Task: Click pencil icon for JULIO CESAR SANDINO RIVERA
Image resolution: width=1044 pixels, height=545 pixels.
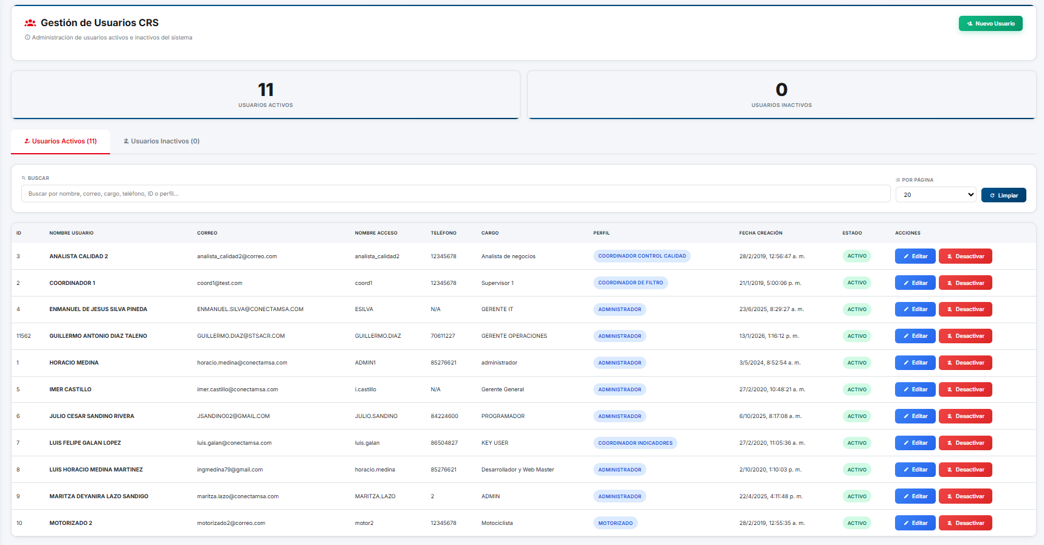Action: [906, 417]
